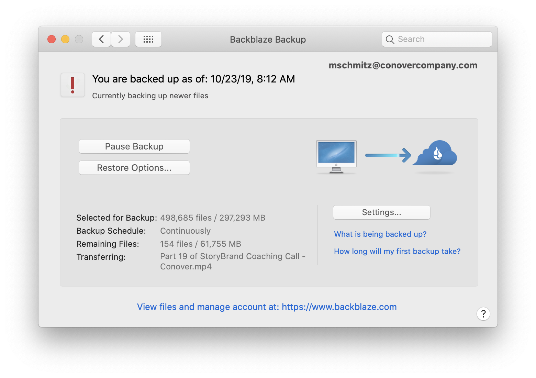536x378 pixels.
Task: Open the 'What is being backed up?' link
Action: point(380,234)
